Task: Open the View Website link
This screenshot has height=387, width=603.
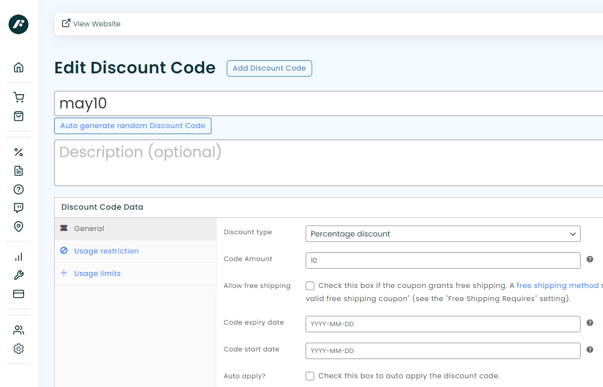Action: (91, 24)
